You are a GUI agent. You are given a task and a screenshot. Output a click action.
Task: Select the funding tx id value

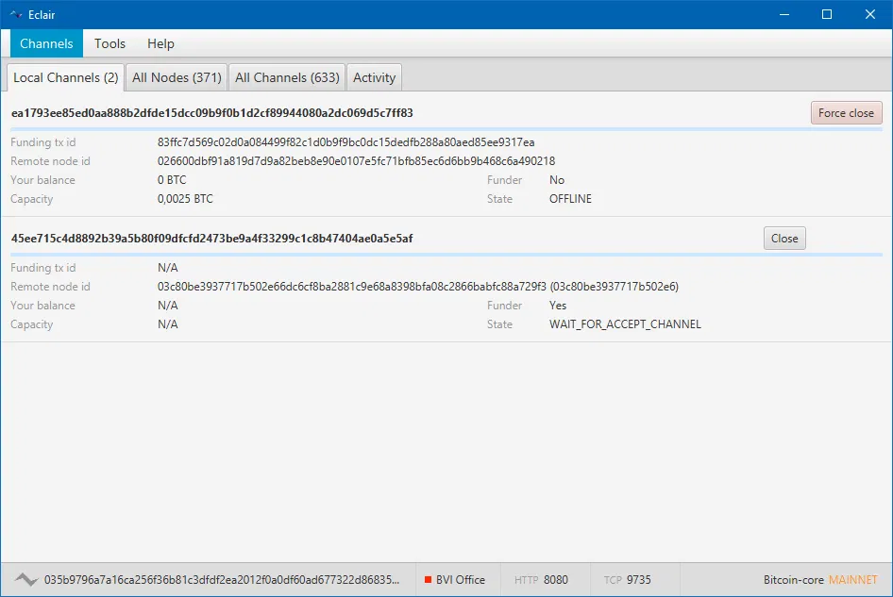[345, 142]
